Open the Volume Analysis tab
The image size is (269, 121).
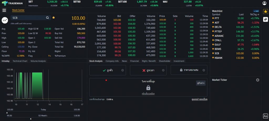pos(38,61)
